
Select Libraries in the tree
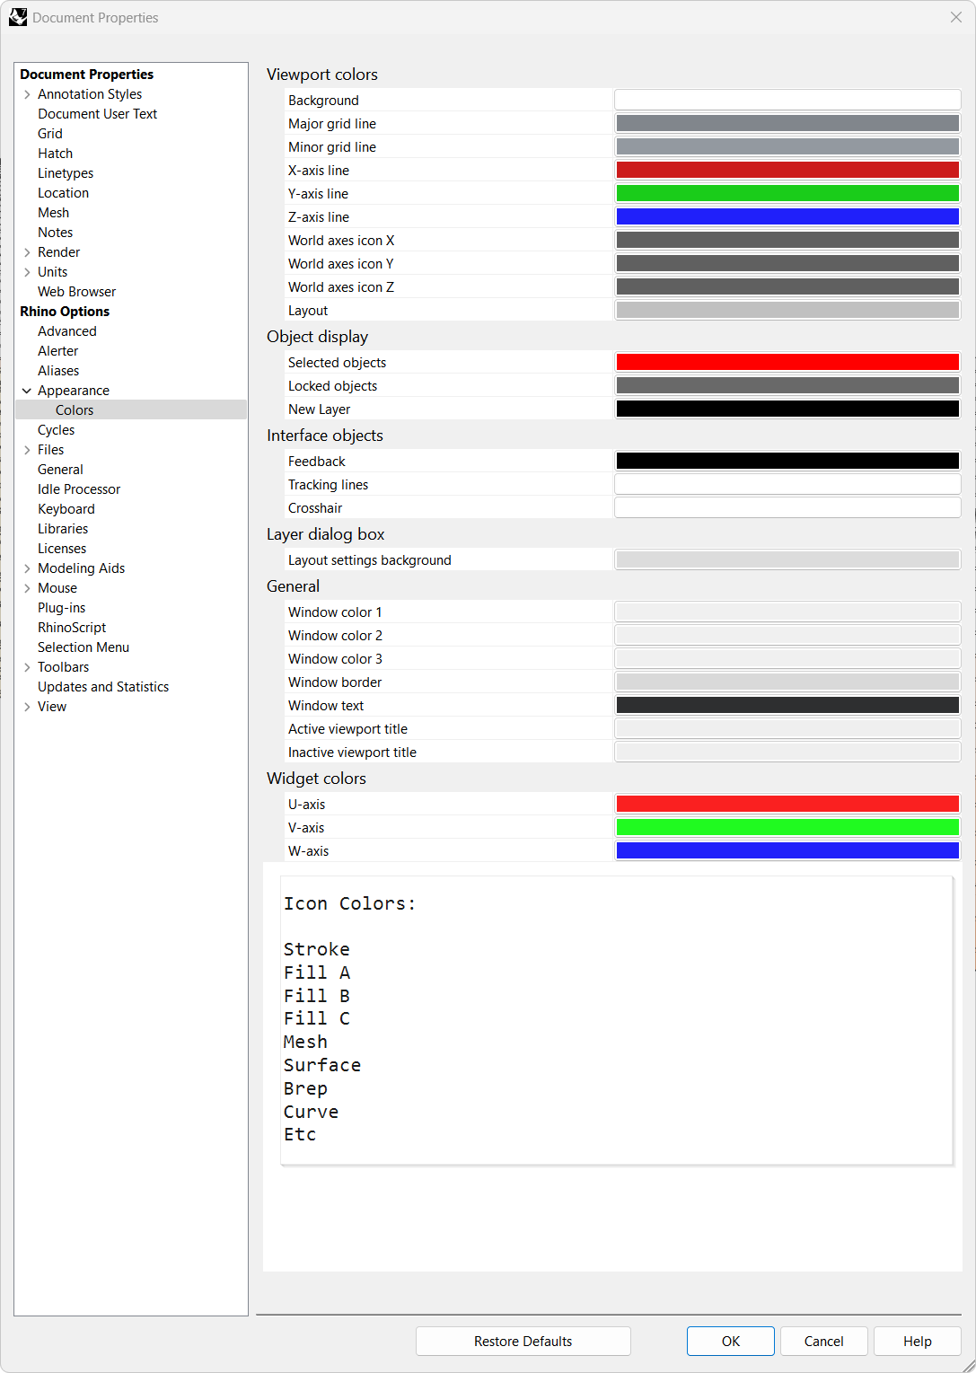[63, 529]
